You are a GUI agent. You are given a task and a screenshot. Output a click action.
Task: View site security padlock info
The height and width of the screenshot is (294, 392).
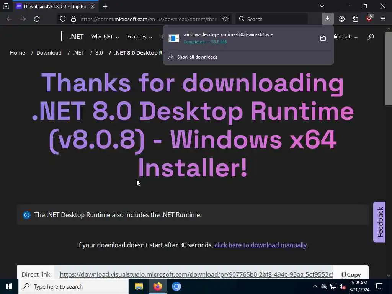click(73, 19)
